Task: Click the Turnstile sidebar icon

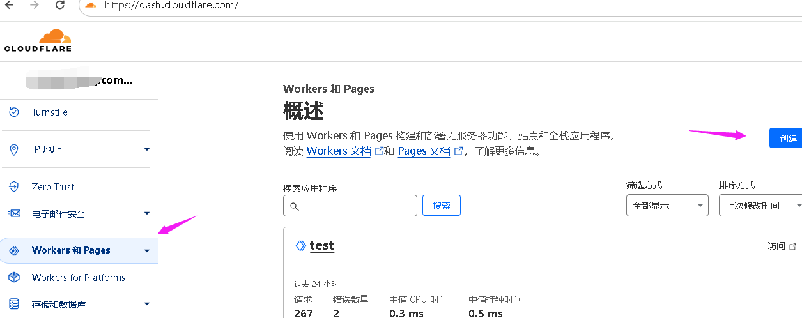Action: click(14, 112)
